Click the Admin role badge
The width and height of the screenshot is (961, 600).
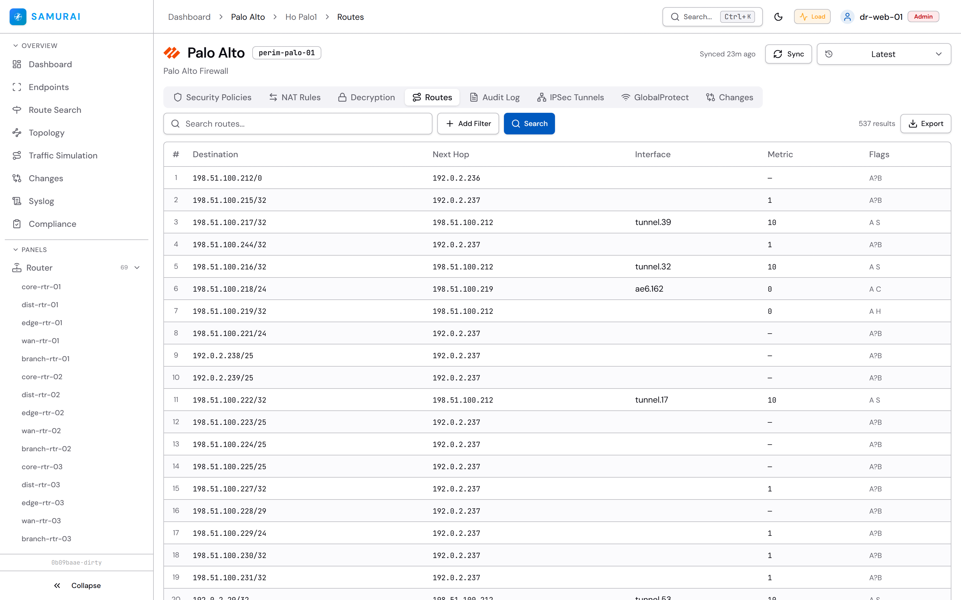pyautogui.click(x=923, y=17)
